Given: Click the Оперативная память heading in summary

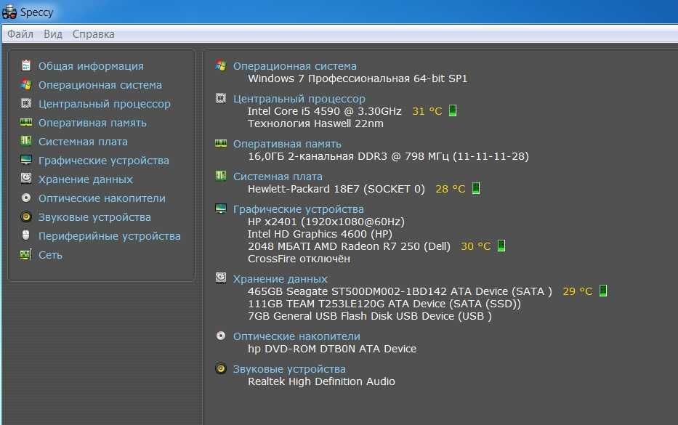Looking at the screenshot, I should click(x=287, y=144).
